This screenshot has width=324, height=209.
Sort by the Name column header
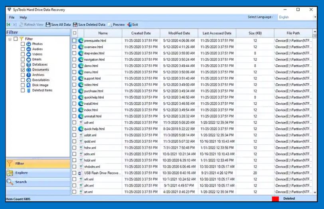103,33
